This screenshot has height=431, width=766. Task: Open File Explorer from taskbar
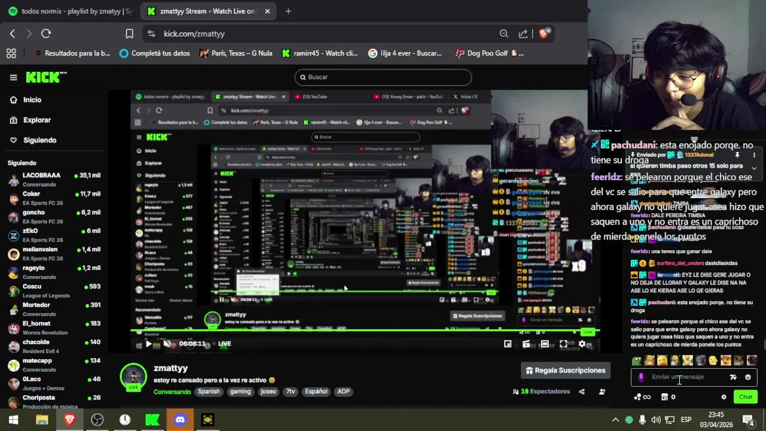[42, 420]
